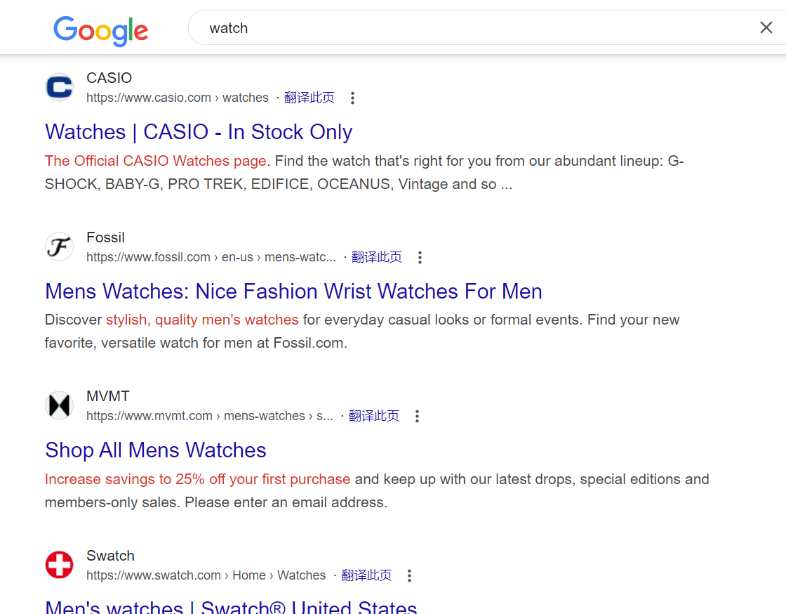Translate the Swatch result page
The width and height of the screenshot is (786, 614).
pyautogui.click(x=366, y=575)
